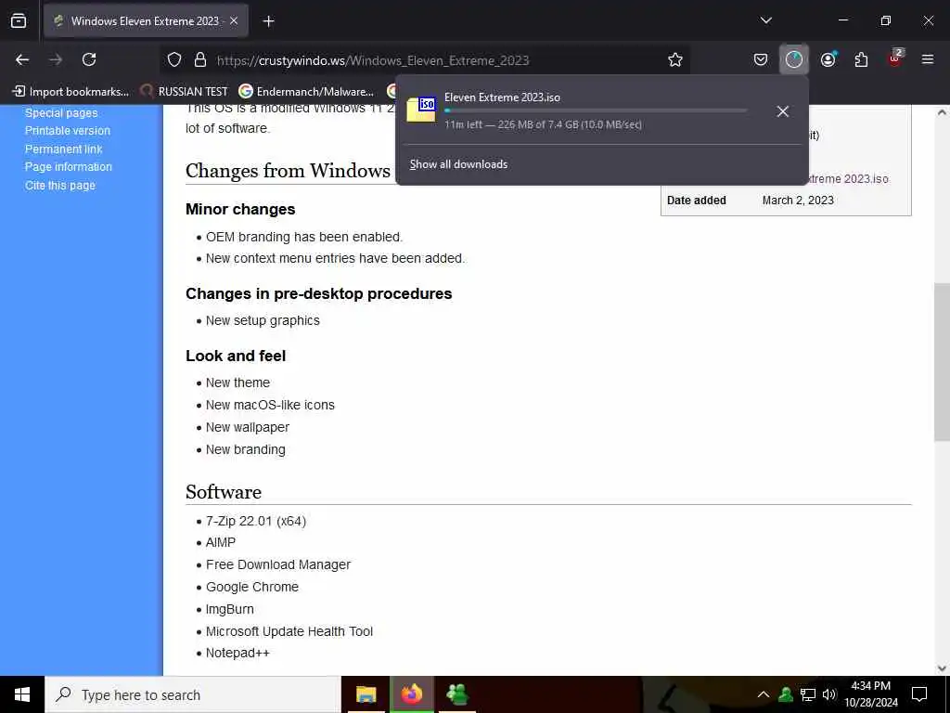This screenshot has height=713, width=950.
Task: Toggle the downloads toolbar button
Action: click(794, 59)
